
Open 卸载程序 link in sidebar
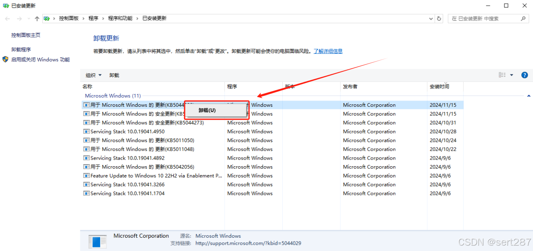(21, 49)
